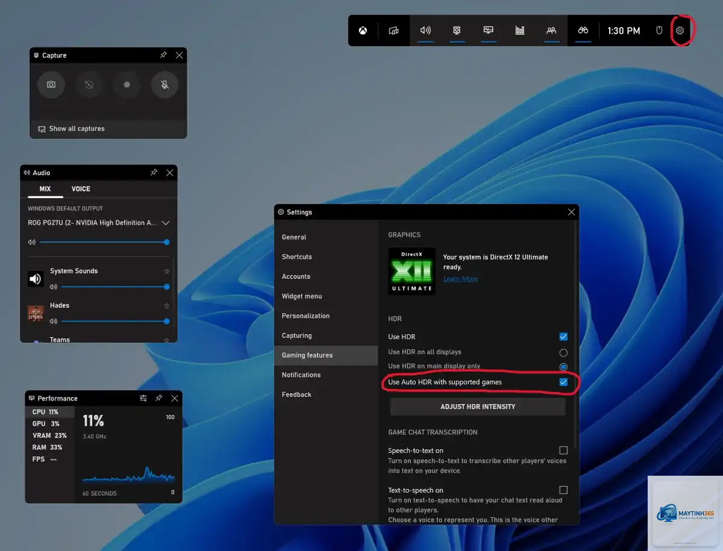Expand the audio output device dropdown

pos(166,223)
